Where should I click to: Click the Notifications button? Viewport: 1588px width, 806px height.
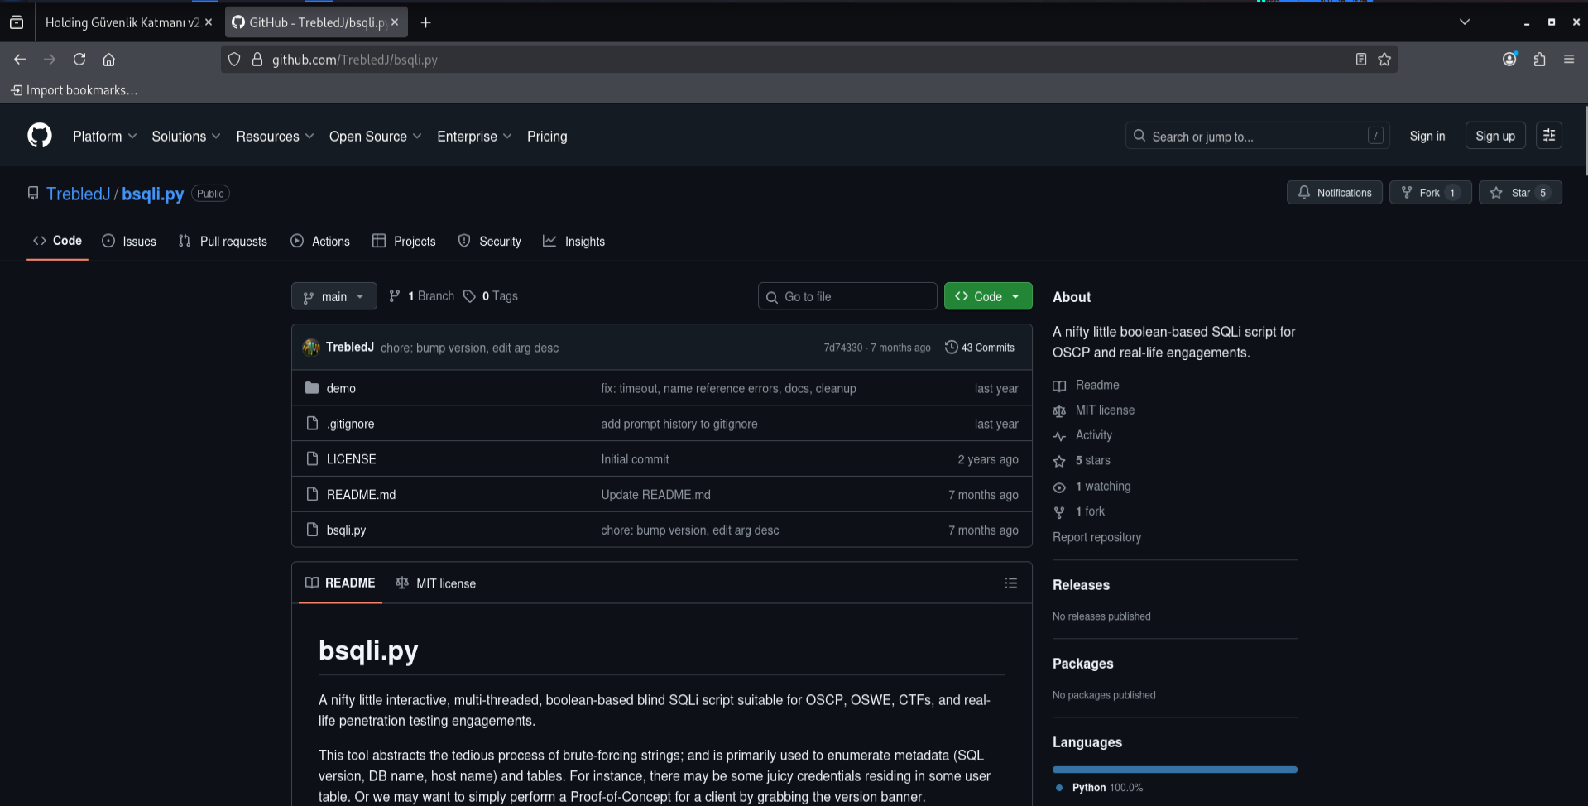(x=1334, y=193)
